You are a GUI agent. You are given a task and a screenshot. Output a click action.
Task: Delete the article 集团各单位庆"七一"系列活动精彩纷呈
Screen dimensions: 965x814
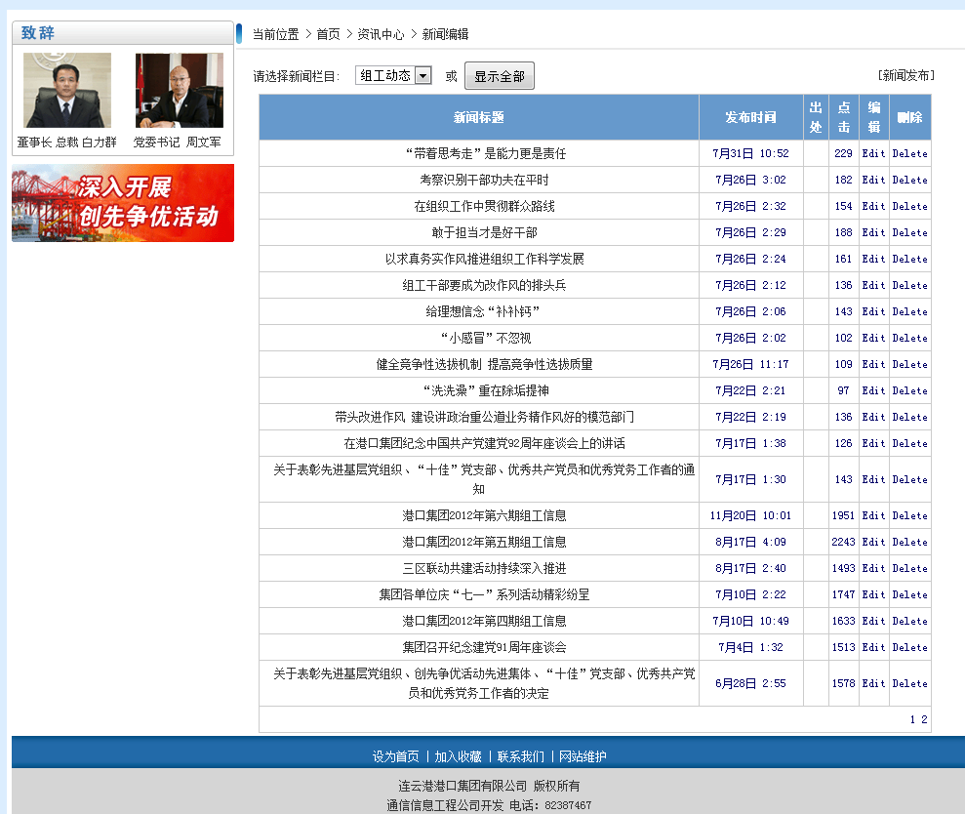point(909,594)
